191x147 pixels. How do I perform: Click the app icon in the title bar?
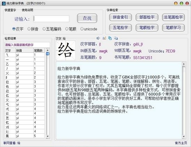tap(4, 3)
